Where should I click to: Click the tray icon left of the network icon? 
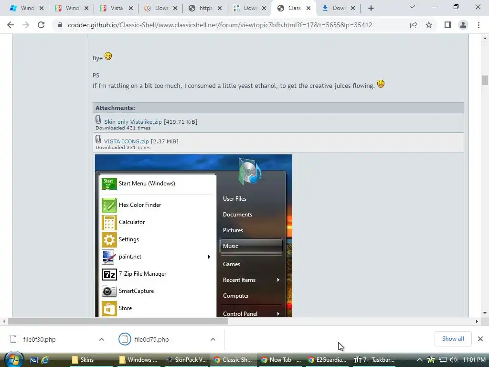(431, 360)
